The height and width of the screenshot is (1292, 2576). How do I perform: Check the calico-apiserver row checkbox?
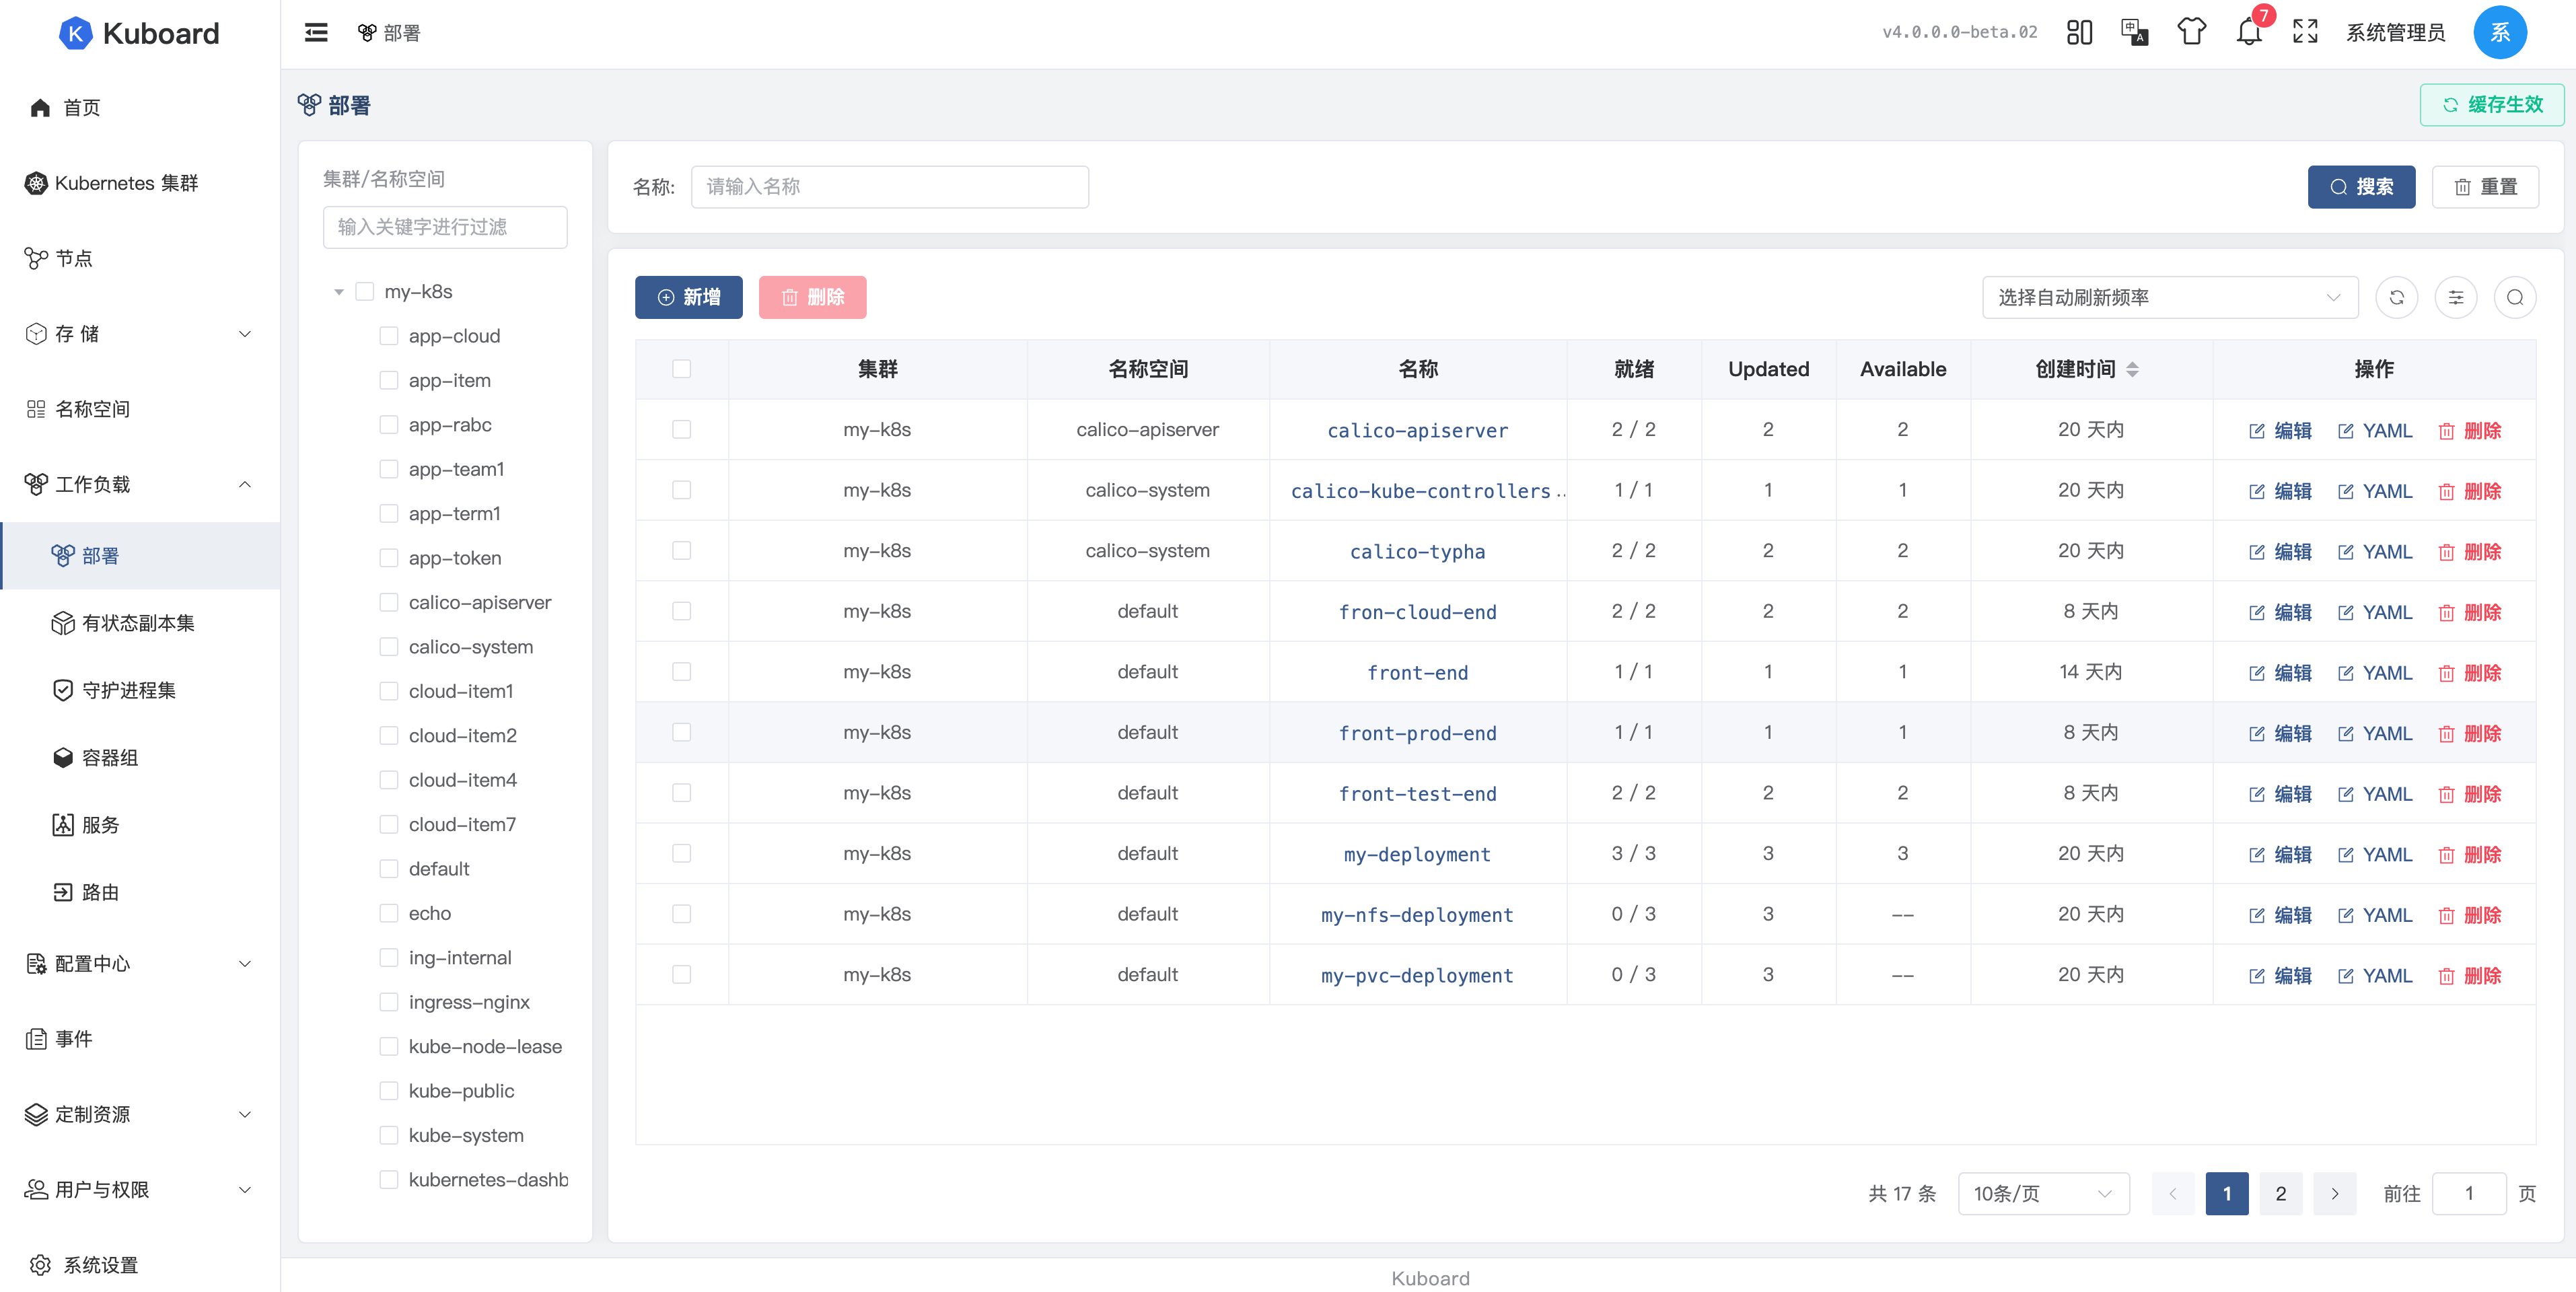pyautogui.click(x=682, y=430)
